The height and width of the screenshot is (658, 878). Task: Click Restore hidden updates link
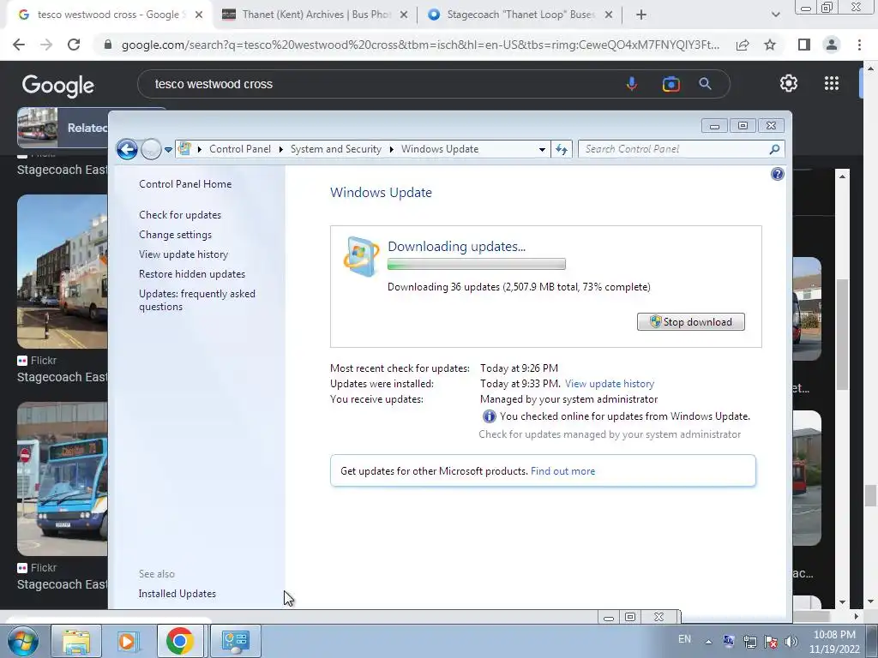[x=192, y=274]
